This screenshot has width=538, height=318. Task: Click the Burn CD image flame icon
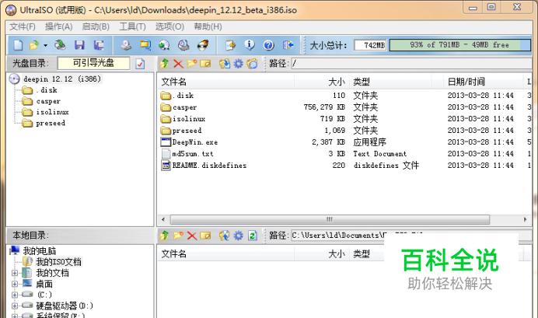203,45
